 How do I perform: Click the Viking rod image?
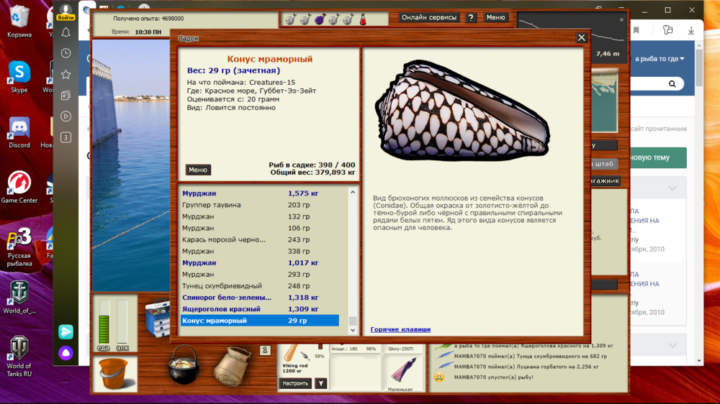click(x=296, y=354)
